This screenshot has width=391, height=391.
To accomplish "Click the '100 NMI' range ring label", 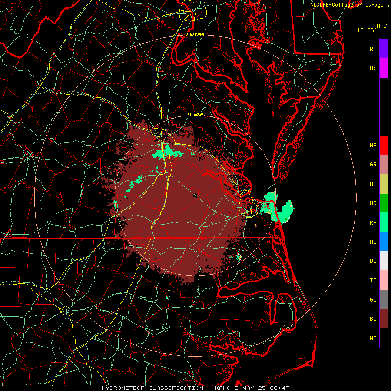I will [195, 34].
